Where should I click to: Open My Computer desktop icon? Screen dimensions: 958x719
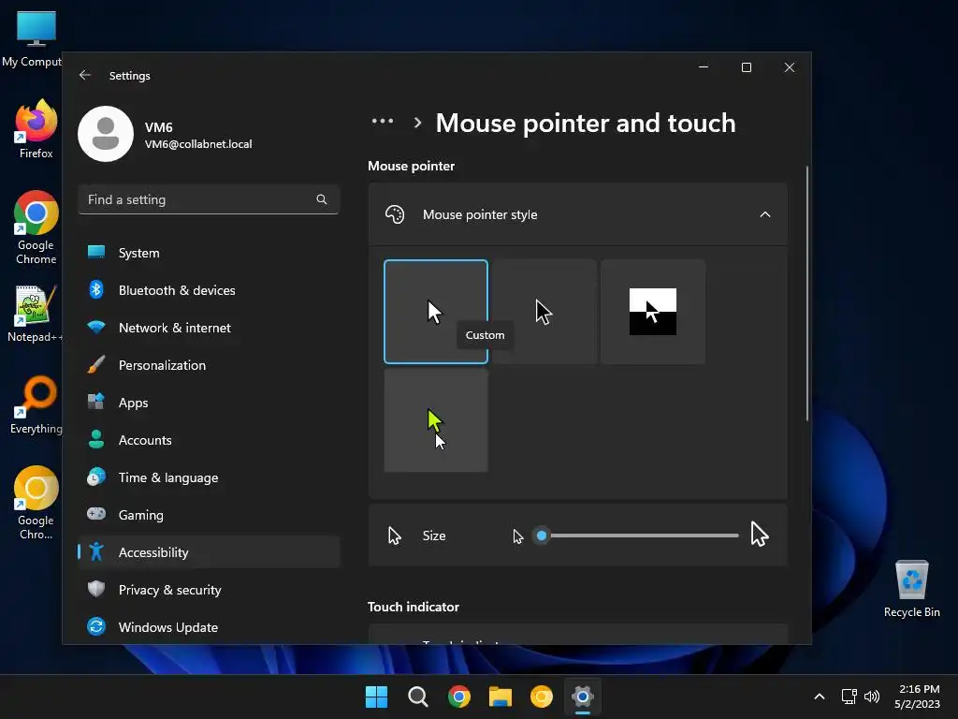coord(32,39)
